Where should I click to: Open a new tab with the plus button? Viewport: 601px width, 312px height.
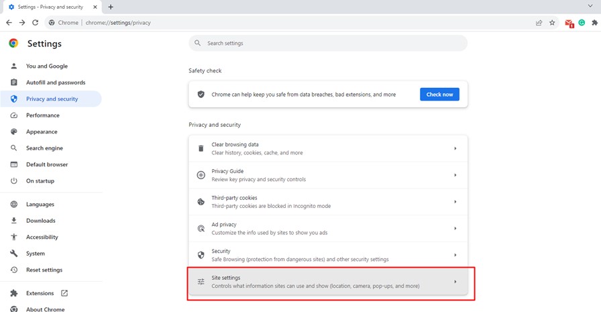[111, 7]
